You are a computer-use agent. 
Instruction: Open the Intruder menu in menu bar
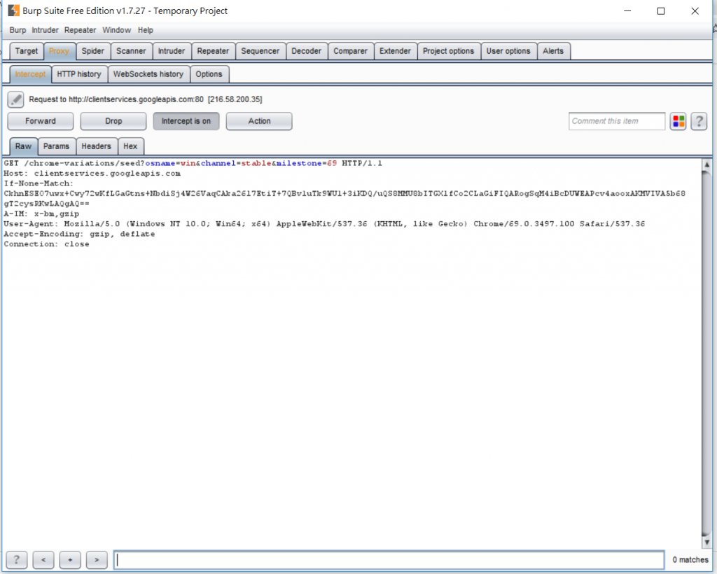pos(45,30)
